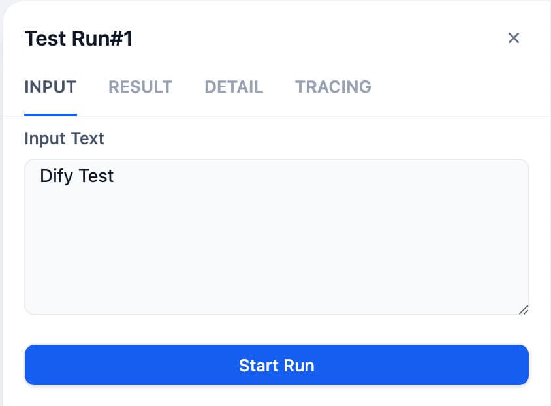Image resolution: width=551 pixels, height=406 pixels.
Task: Open the DETAIL tab
Action: [x=234, y=87]
